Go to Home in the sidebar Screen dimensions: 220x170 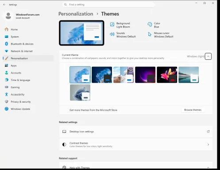(x=28, y=29)
